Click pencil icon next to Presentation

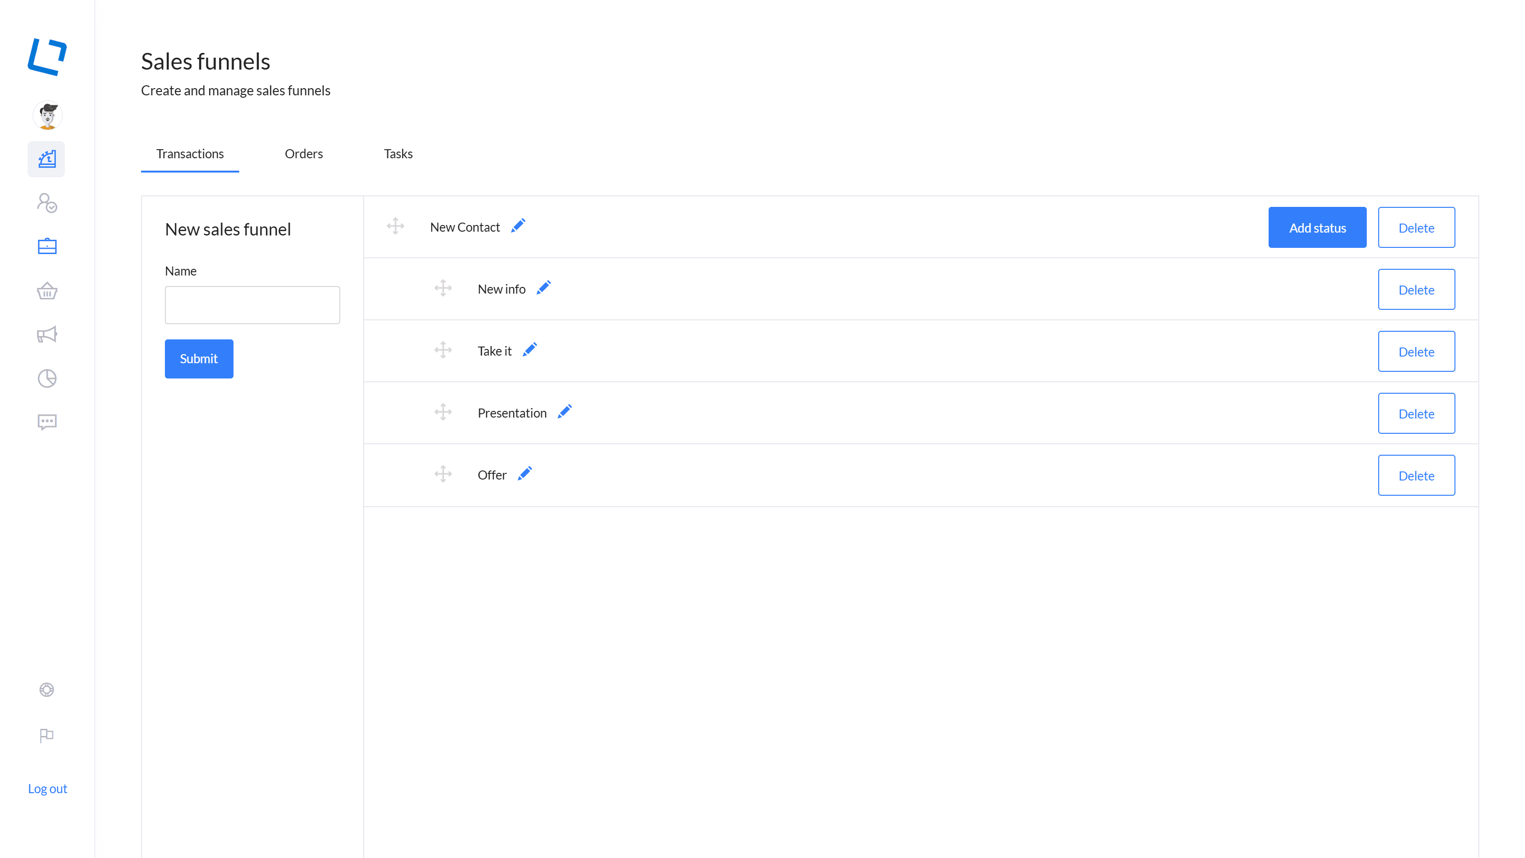(x=565, y=411)
